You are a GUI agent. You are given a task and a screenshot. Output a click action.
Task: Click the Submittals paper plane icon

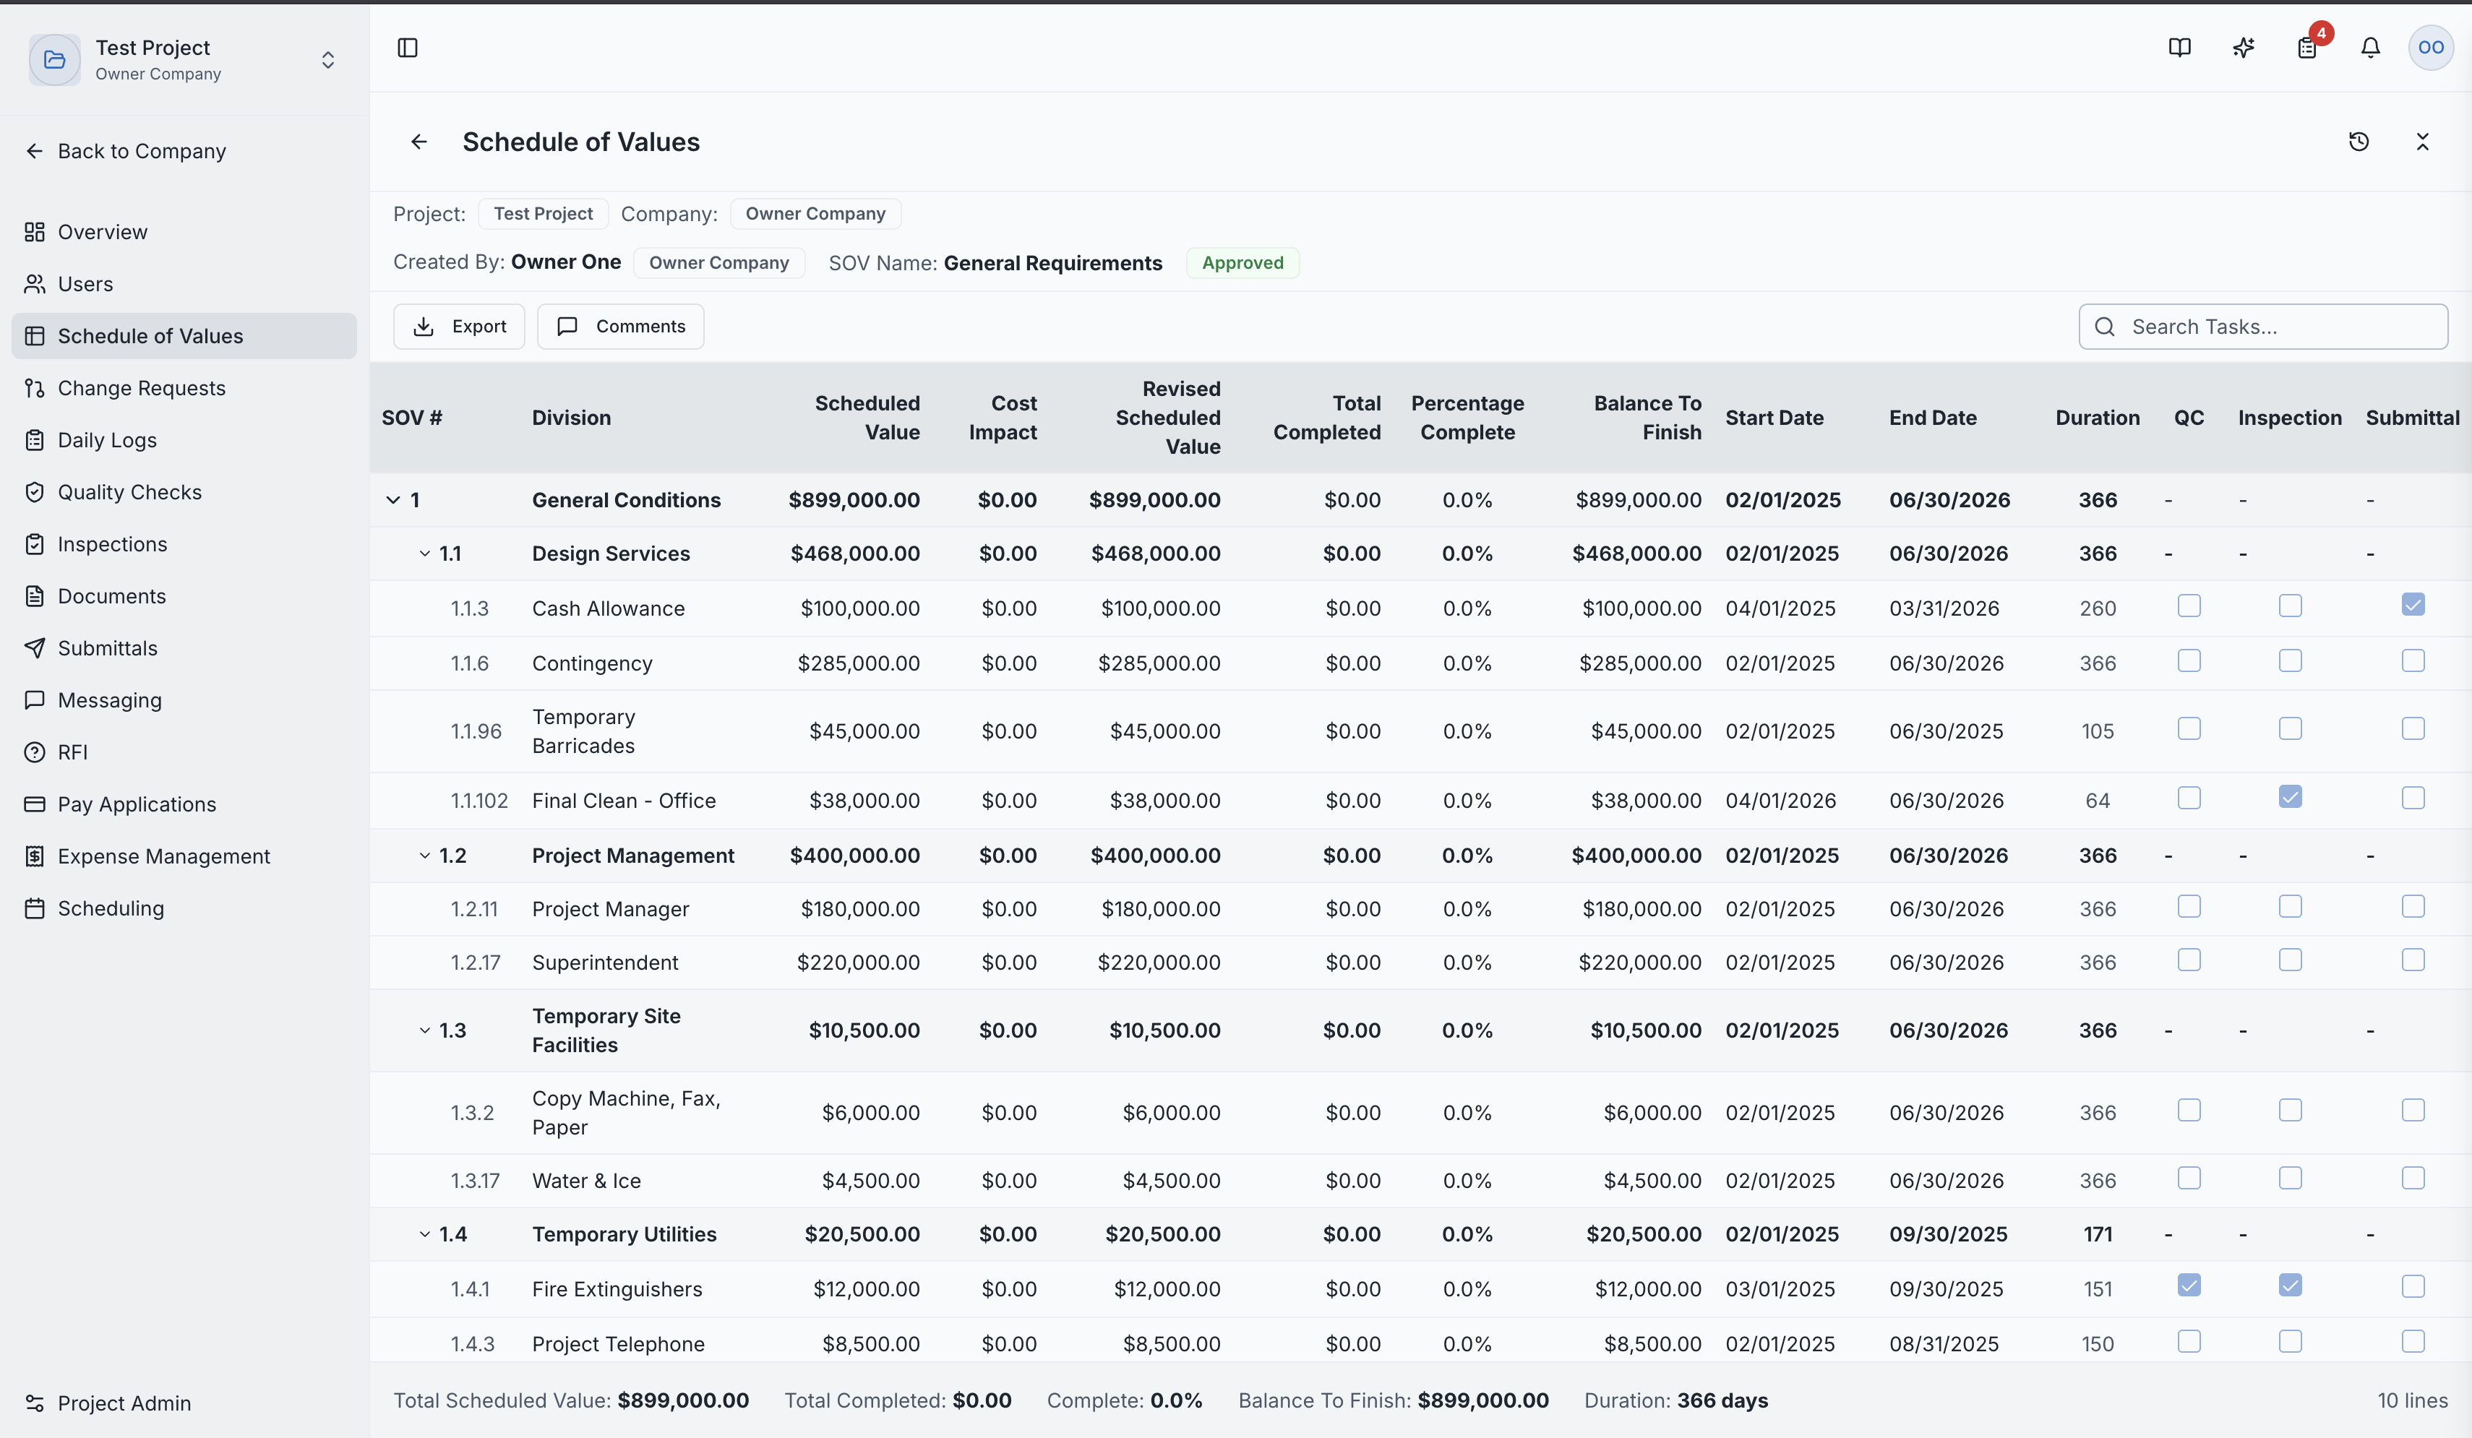tap(35, 648)
